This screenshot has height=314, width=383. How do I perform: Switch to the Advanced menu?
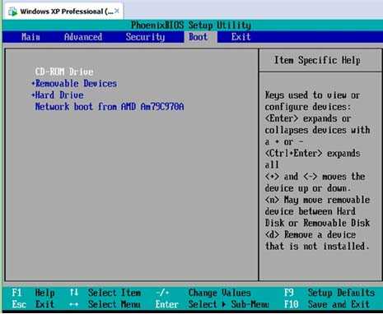point(83,37)
